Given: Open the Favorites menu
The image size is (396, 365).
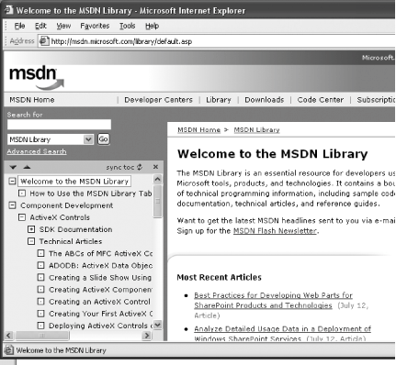Looking at the screenshot, I should (x=95, y=26).
